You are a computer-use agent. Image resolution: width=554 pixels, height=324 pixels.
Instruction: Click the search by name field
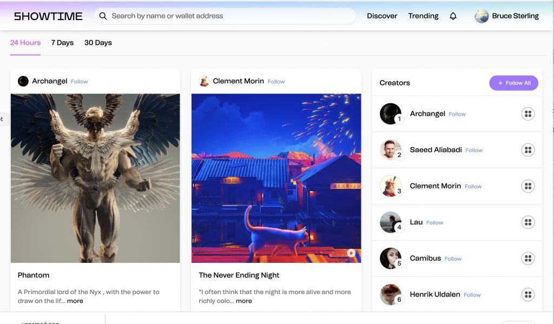(x=225, y=16)
